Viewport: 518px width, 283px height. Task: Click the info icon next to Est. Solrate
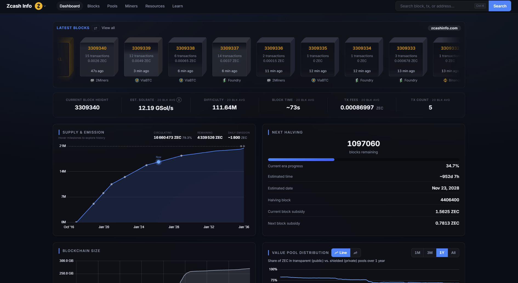[179, 100]
